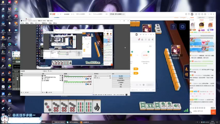Adjust transition duration spinner arrows in OBS
Image resolution: width=220 pixels, height=124 pixels.
pyautogui.click(x=110, y=78)
